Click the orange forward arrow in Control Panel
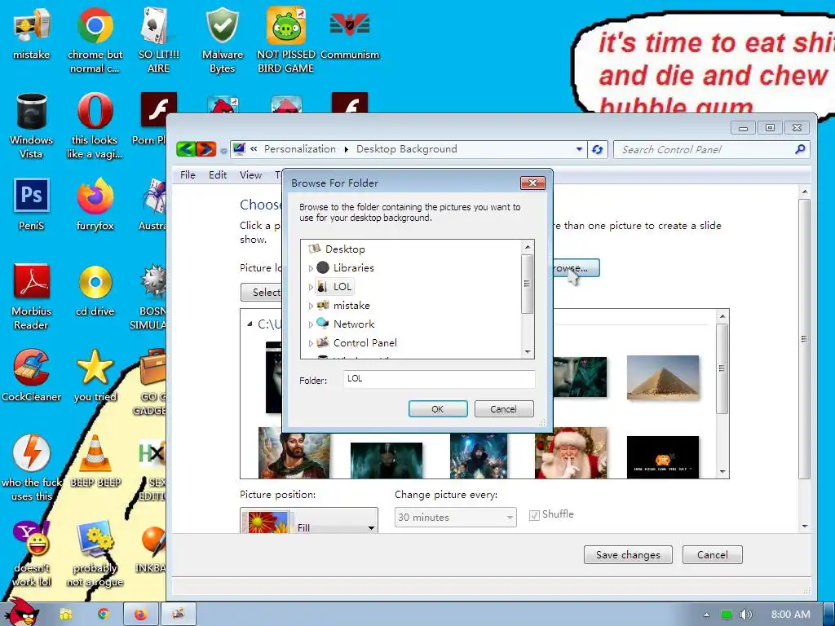The height and width of the screenshot is (626, 835). [x=206, y=149]
